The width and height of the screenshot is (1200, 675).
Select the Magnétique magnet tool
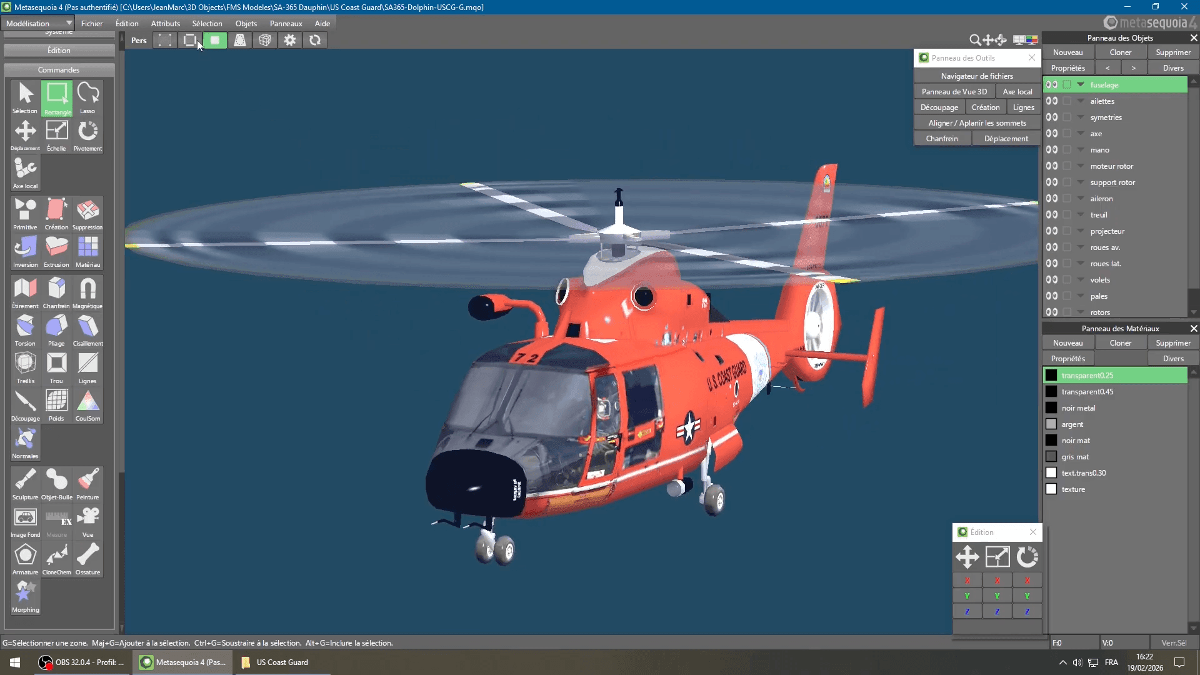point(87,293)
